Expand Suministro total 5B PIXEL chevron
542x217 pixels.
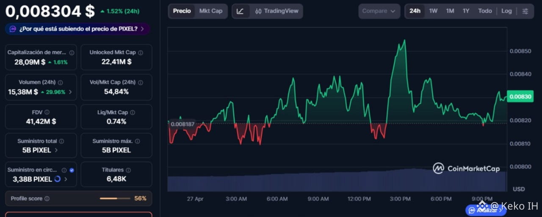(x=56, y=150)
